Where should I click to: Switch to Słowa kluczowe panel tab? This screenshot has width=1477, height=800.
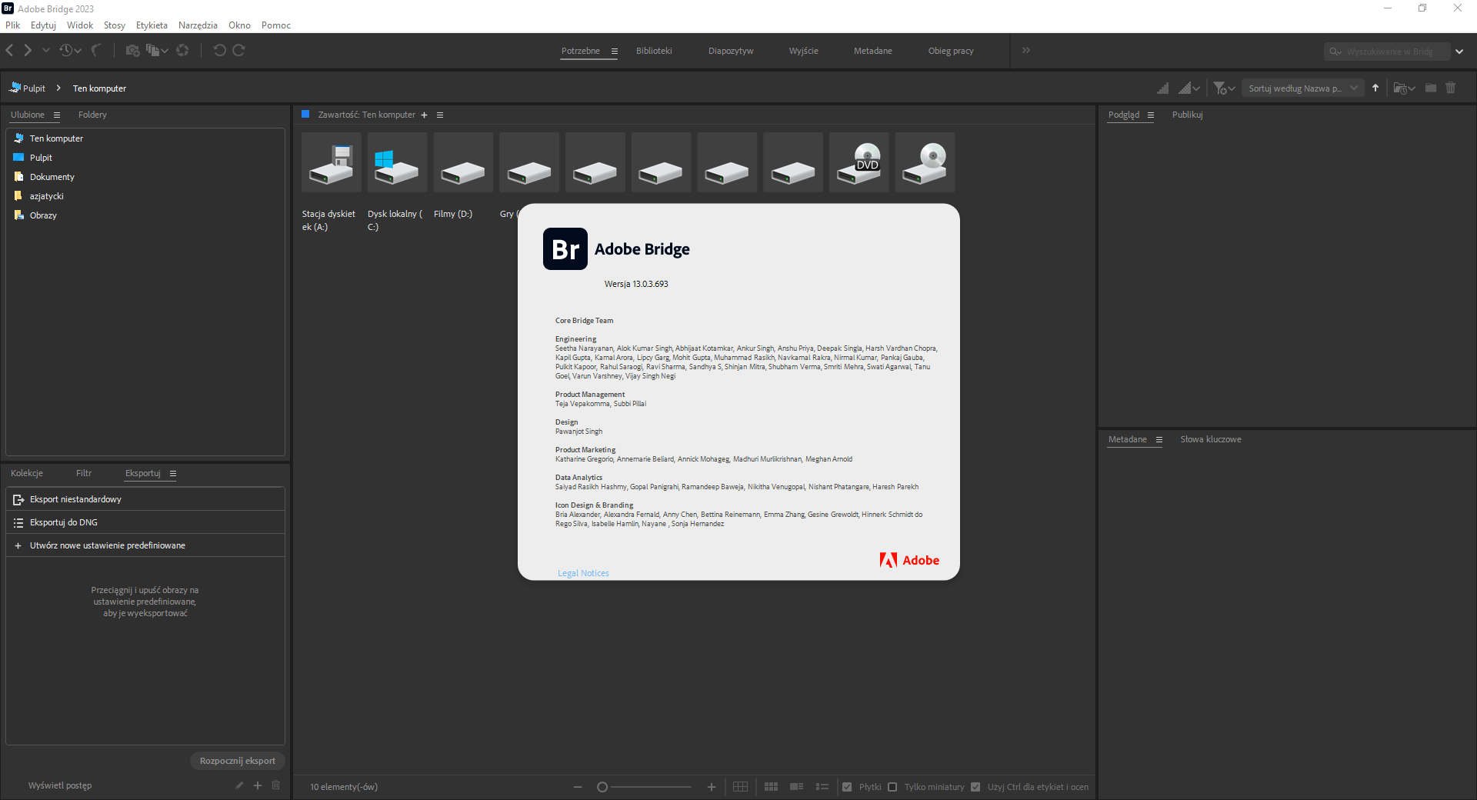(1211, 439)
